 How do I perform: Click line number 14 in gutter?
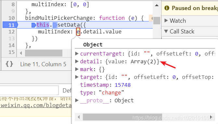12,45
